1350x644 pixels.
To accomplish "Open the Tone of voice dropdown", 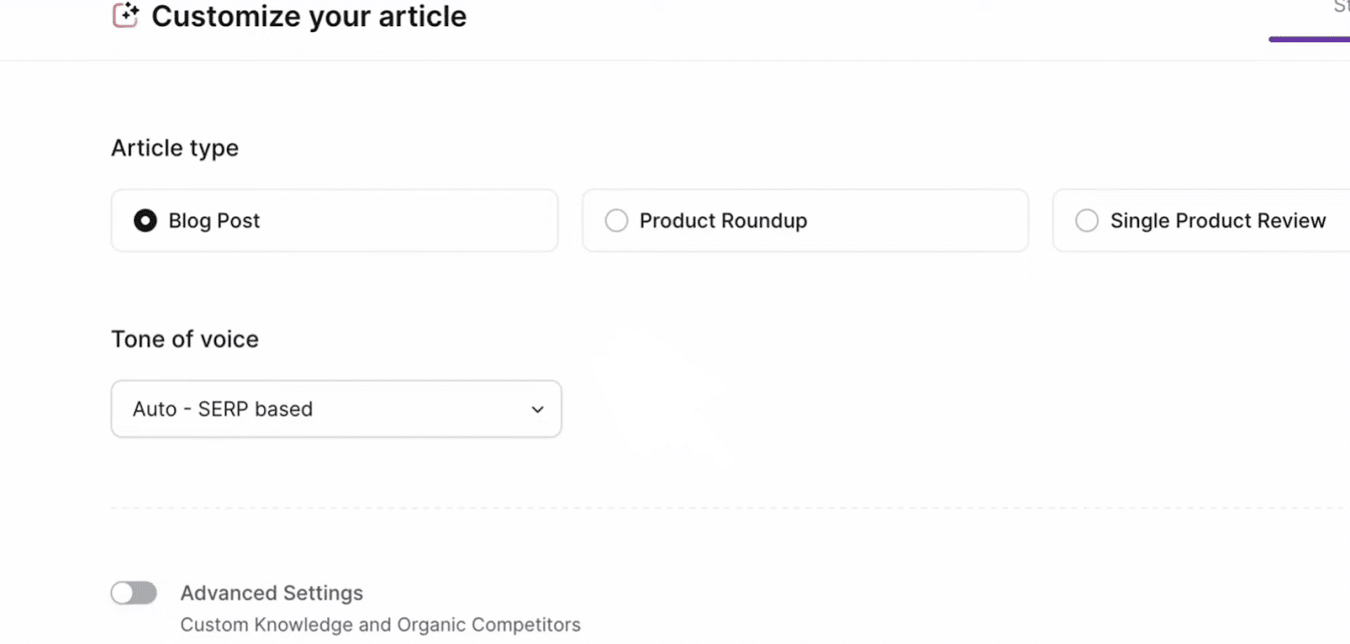I will pyautogui.click(x=336, y=409).
